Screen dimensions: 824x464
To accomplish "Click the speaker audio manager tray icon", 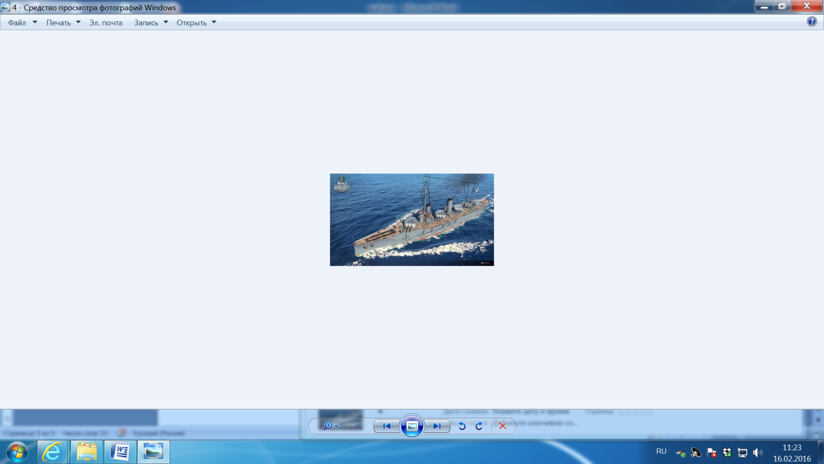I will (696, 453).
